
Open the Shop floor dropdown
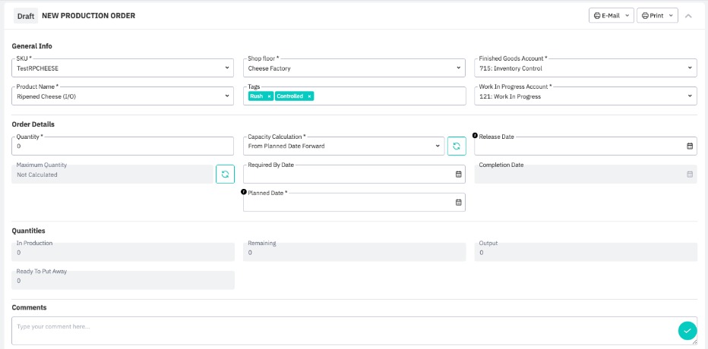point(354,68)
